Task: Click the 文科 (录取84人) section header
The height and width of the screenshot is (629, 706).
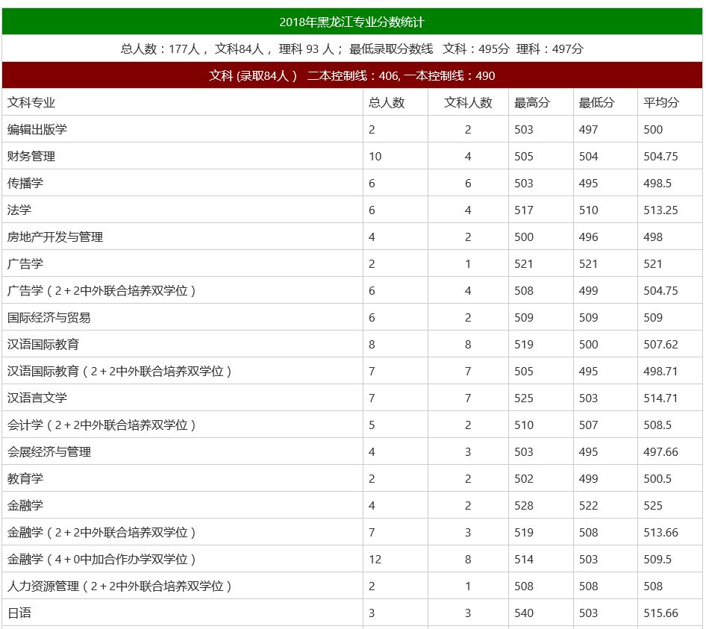Action: click(352, 75)
